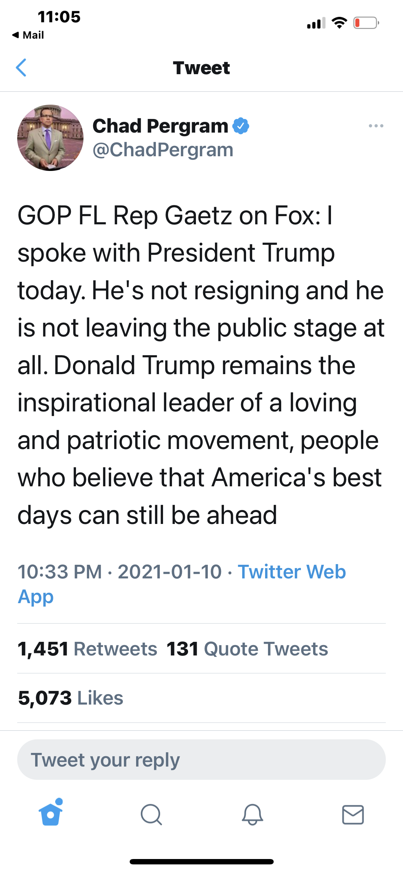Open the Messages envelope tab
The height and width of the screenshot is (873, 403).
pyautogui.click(x=353, y=815)
